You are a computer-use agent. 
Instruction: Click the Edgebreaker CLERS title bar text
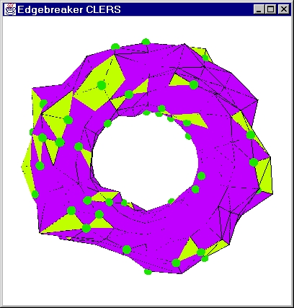click(x=69, y=9)
